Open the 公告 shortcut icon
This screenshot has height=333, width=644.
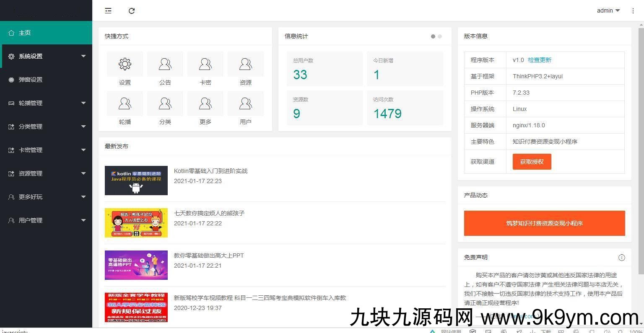point(165,64)
